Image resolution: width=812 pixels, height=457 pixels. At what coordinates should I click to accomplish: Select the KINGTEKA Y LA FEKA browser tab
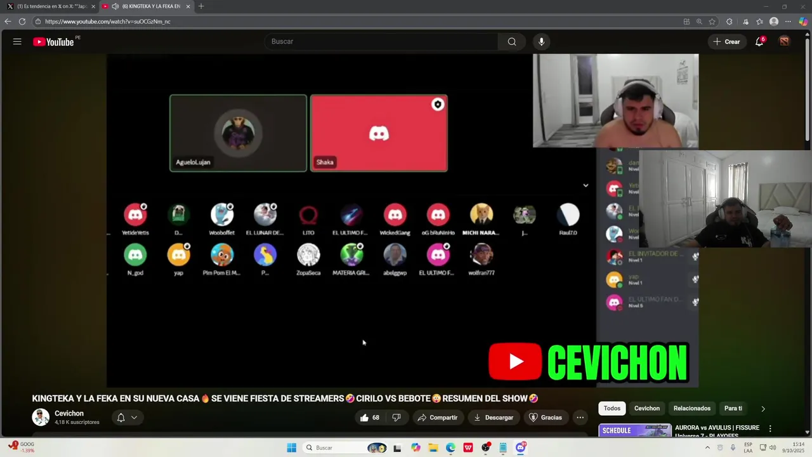point(146,6)
